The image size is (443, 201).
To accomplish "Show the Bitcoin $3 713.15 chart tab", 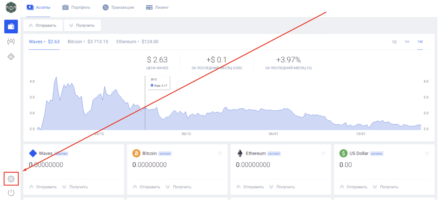I will point(88,42).
